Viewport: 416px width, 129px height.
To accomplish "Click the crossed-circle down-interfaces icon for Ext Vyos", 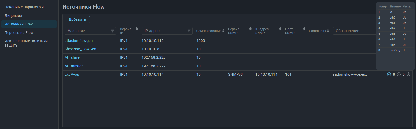I will click(399, 74).
